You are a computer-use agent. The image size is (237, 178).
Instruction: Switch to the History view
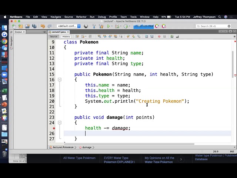66,36
